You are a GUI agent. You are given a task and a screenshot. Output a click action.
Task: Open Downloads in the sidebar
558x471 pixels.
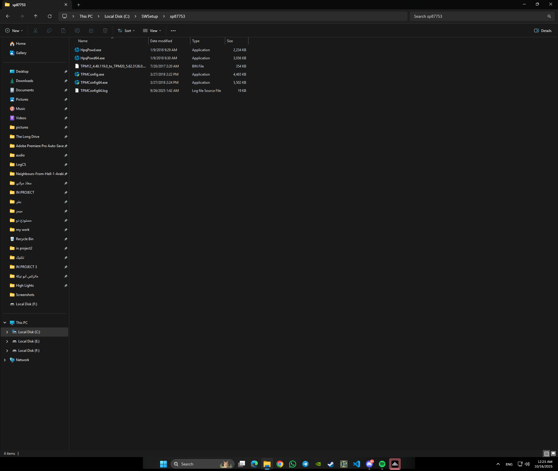click(x=24, y=81)
